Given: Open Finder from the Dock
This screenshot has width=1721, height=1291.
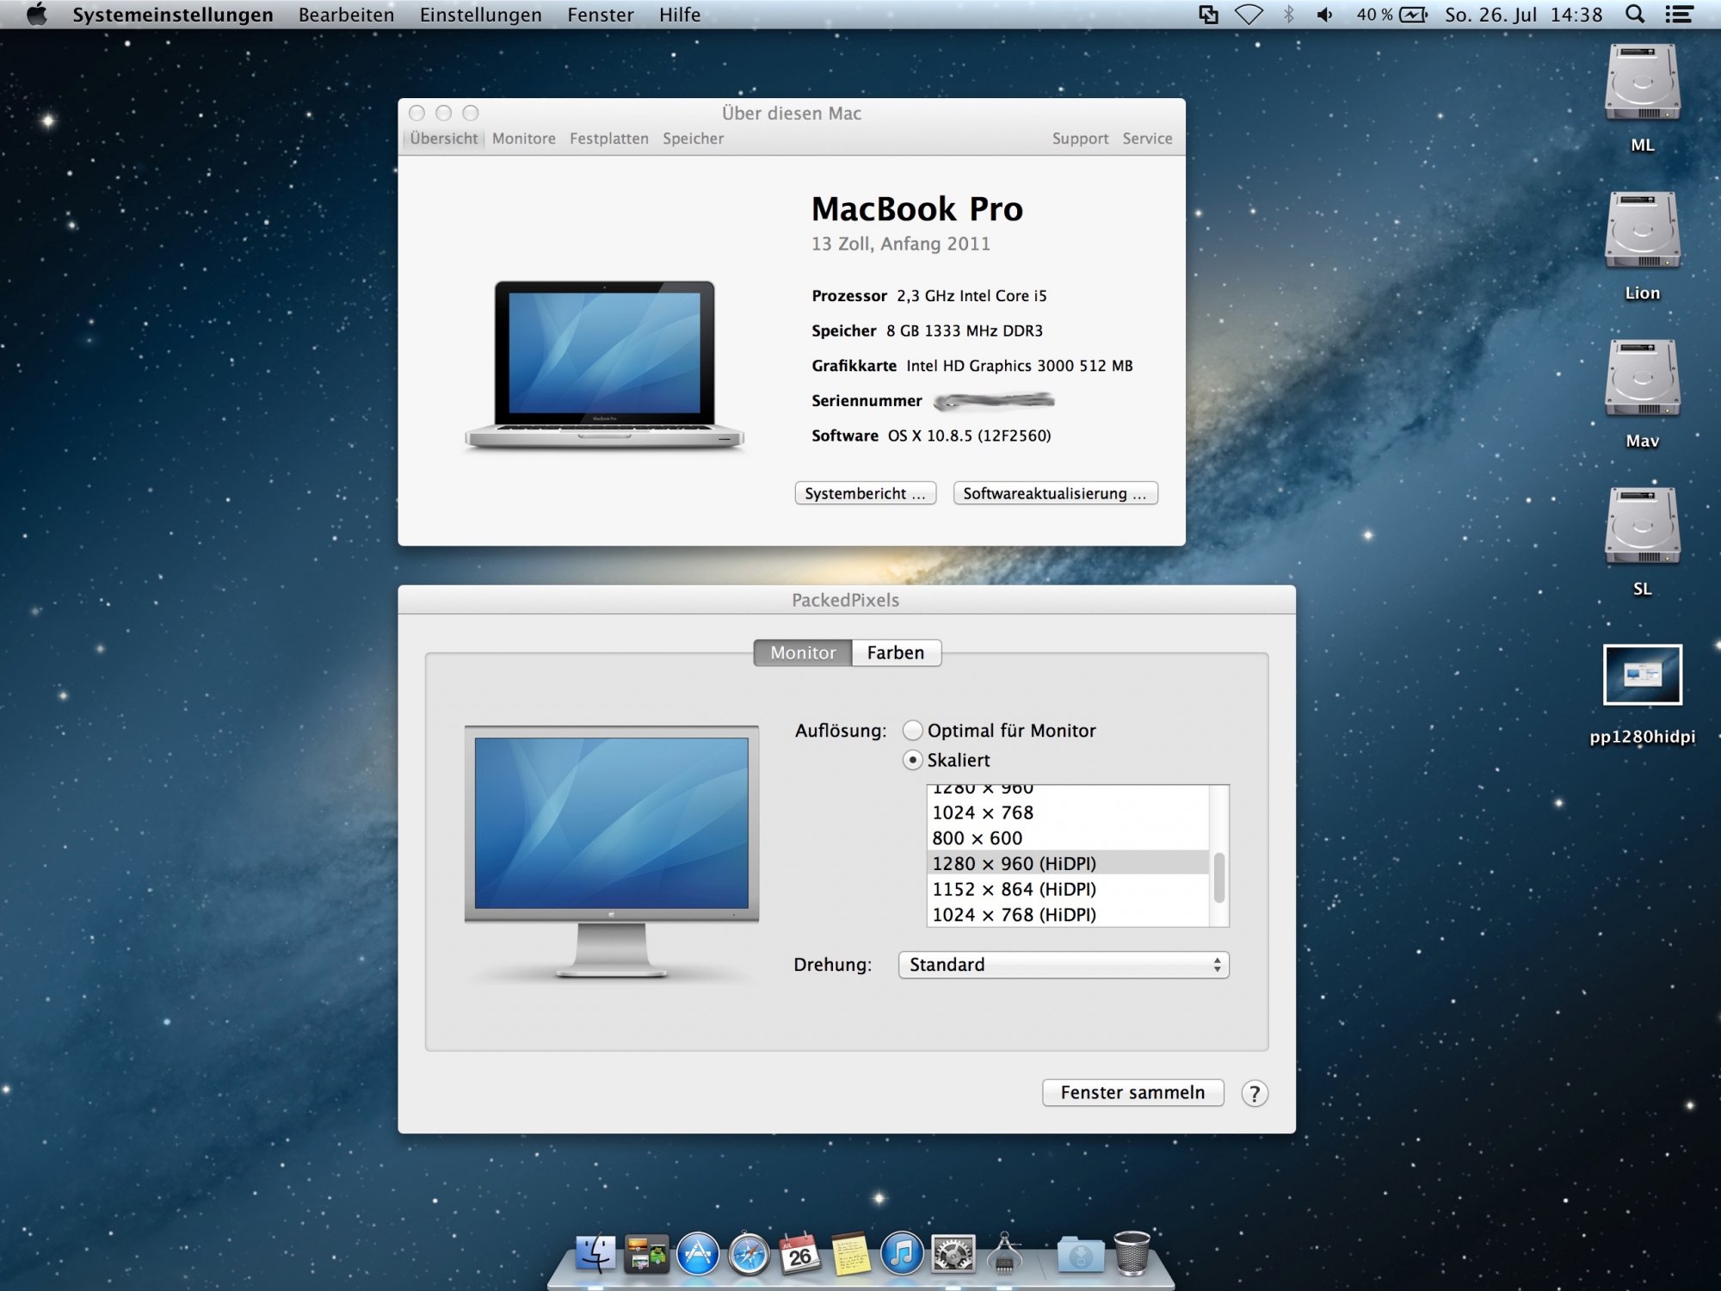Looking at the screenshot, I should [595, 1254].
